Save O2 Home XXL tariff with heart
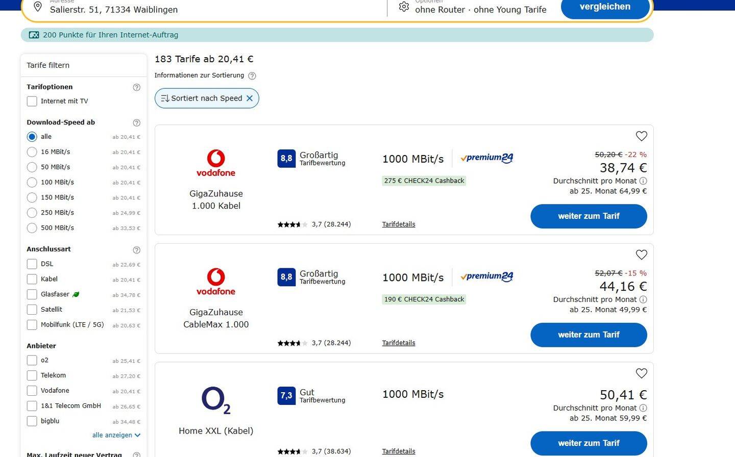The image size is (735, 457). click(641, 373)
